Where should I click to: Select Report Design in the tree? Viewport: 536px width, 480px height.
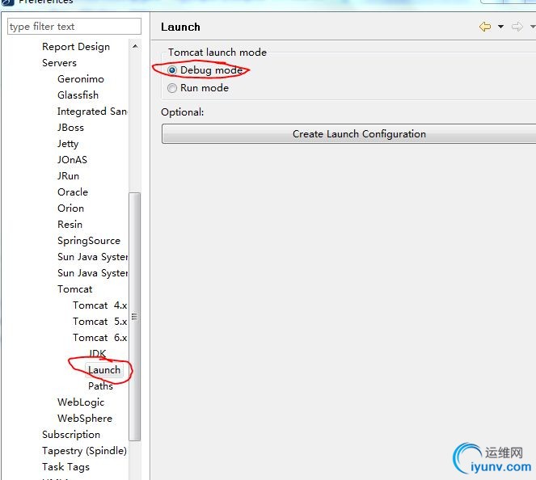coord(76,47)
